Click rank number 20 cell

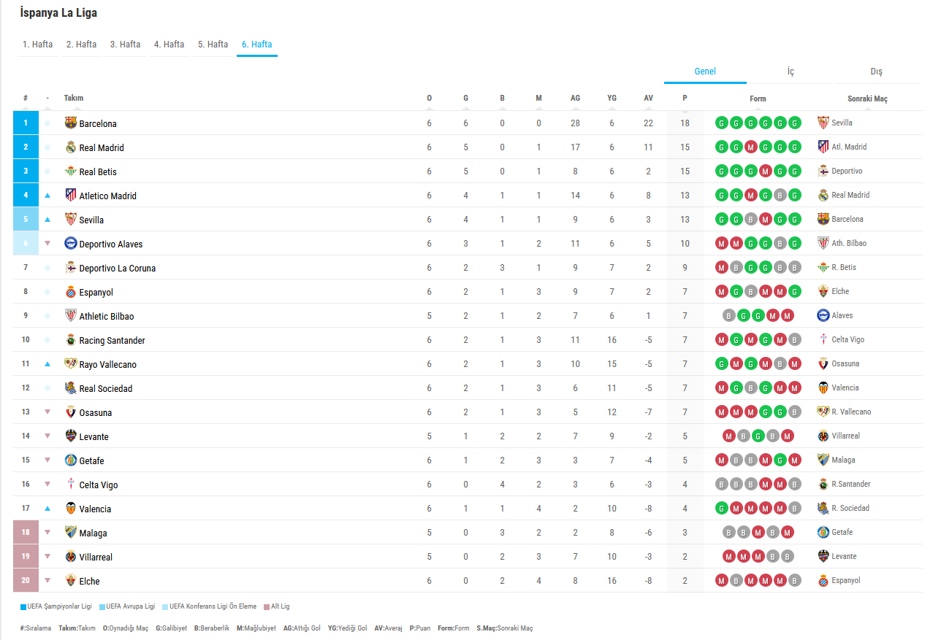(x=26, y=580)
